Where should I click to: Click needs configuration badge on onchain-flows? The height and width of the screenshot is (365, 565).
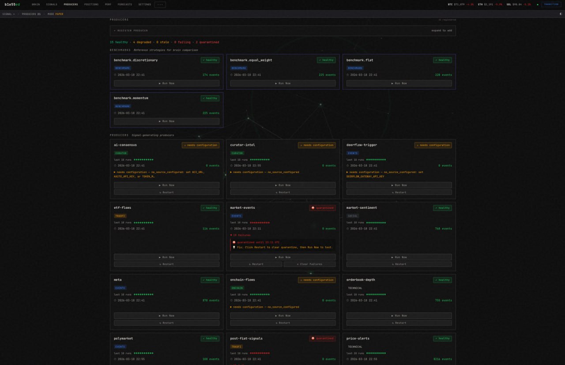317,280
